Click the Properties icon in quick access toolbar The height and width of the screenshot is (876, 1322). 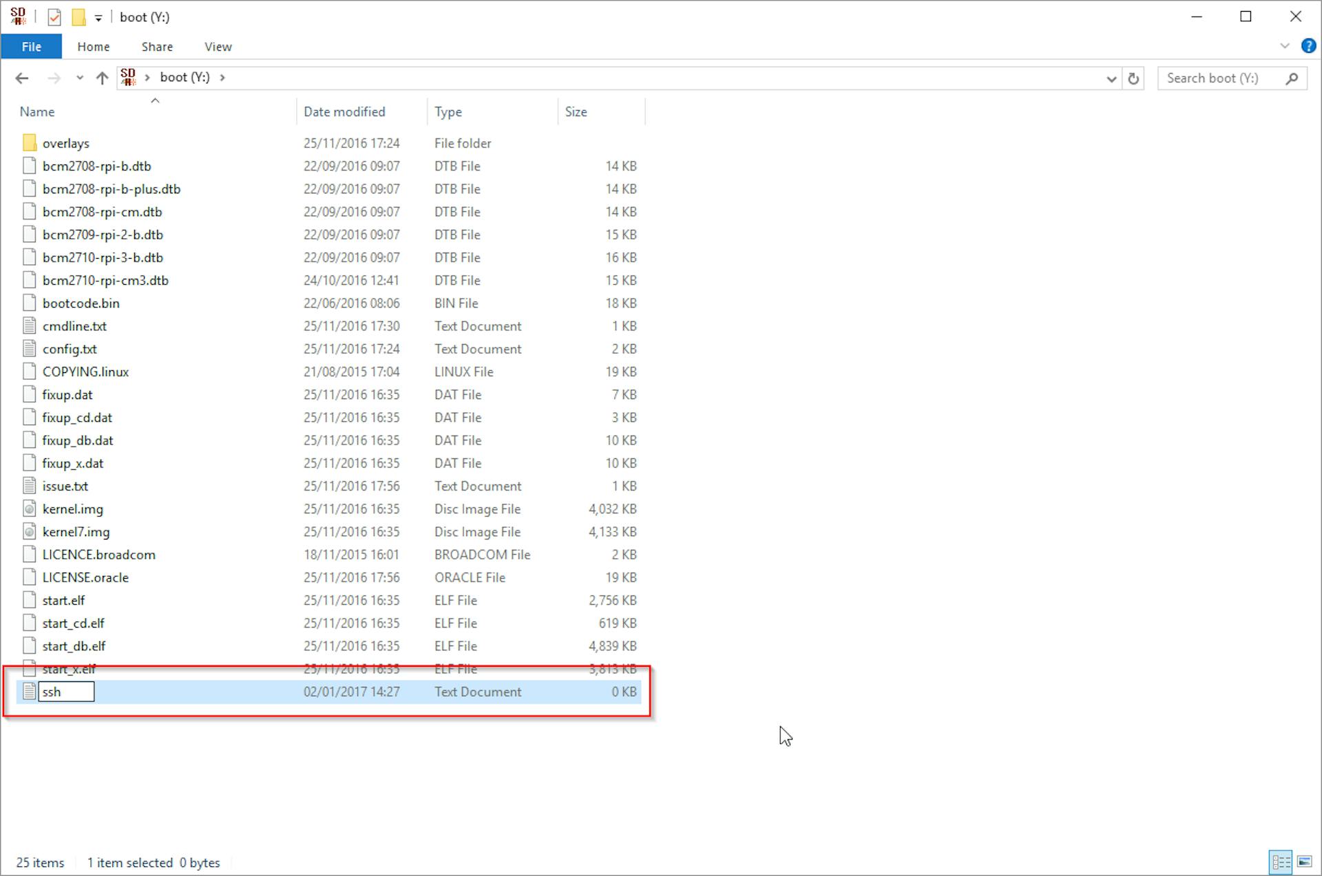click(x=54, y=17)
